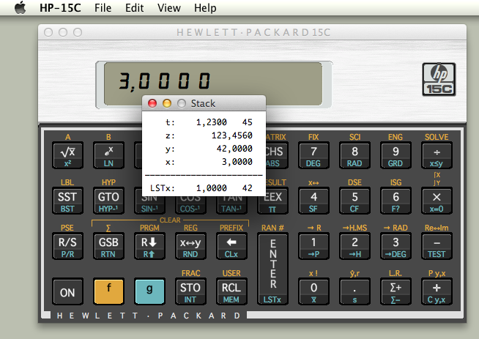This screenshot has width=479, height=339.
Task: Click the minus TEST key
Action: pyautogui.click(x=437, y=246)
